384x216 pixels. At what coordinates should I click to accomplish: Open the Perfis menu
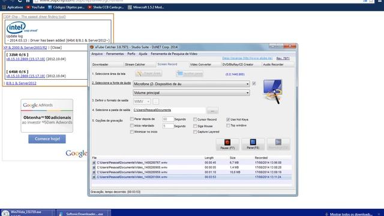[x=131, y=54]
